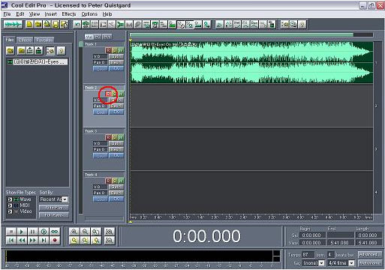385x270 pixels.
Task: Click the Undo toolbar icon
Action: pos(77,24)
